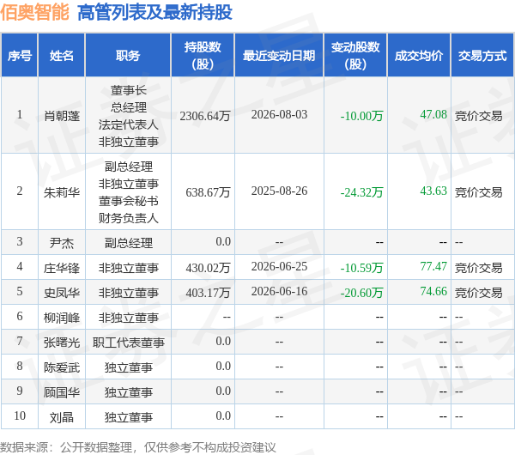515x455 pixels.
Task: Click the date 2026-06-16
Action: tap(279, 291)
